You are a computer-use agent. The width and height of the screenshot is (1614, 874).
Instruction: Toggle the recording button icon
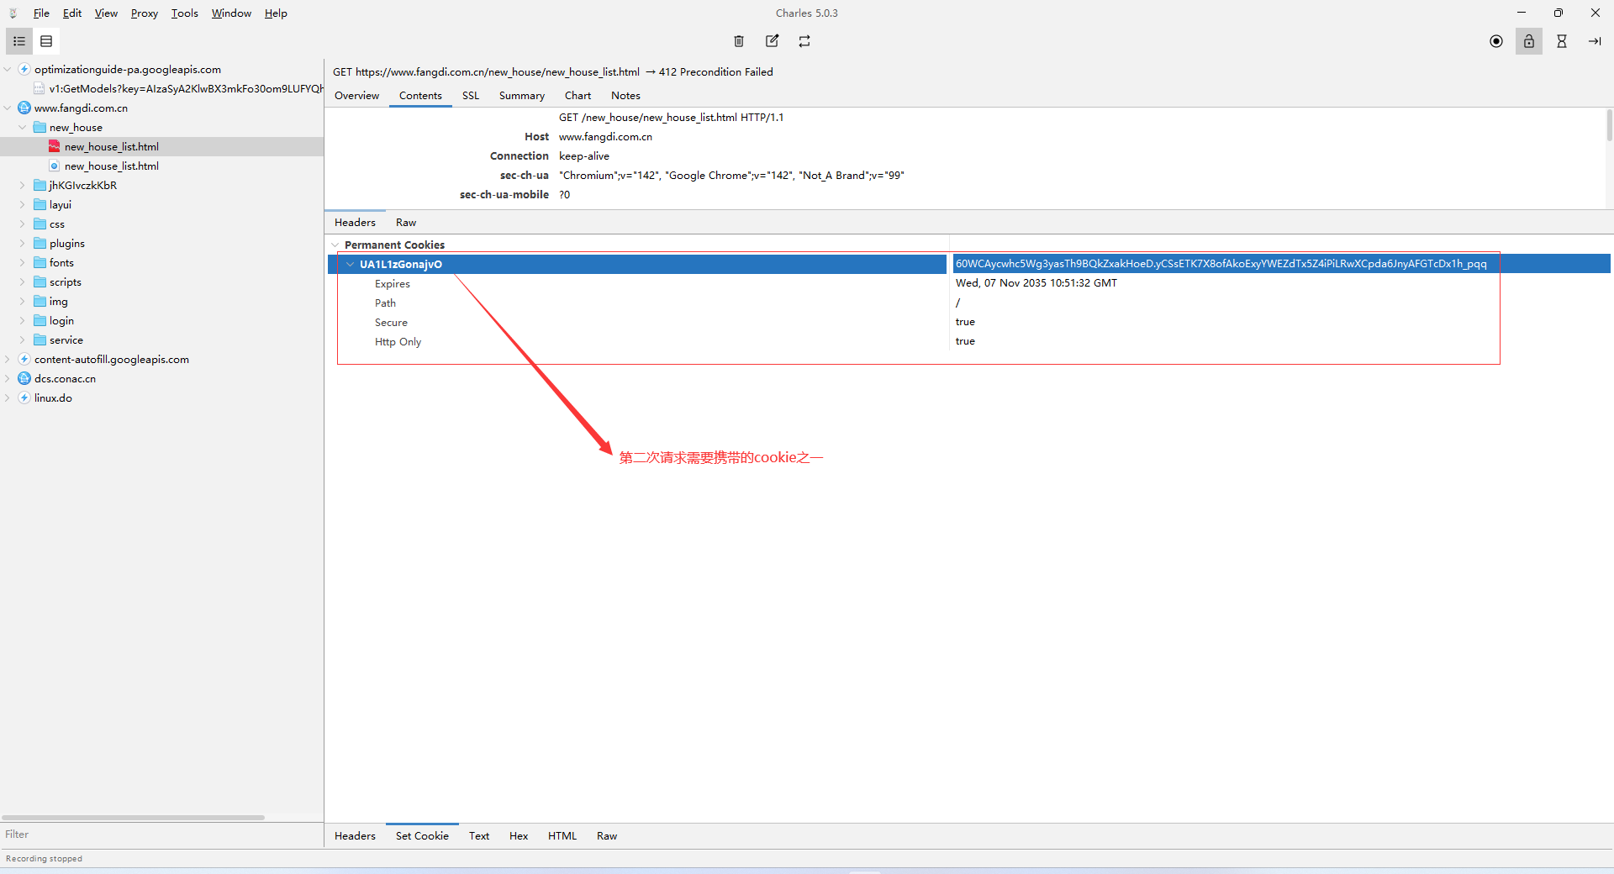(1496, 41)
